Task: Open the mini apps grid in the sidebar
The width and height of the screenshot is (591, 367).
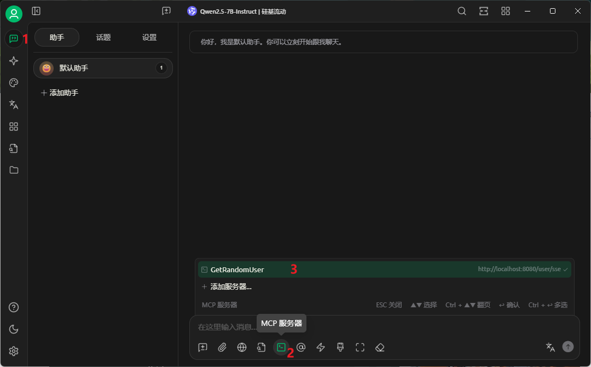Action: pos(14,127)
